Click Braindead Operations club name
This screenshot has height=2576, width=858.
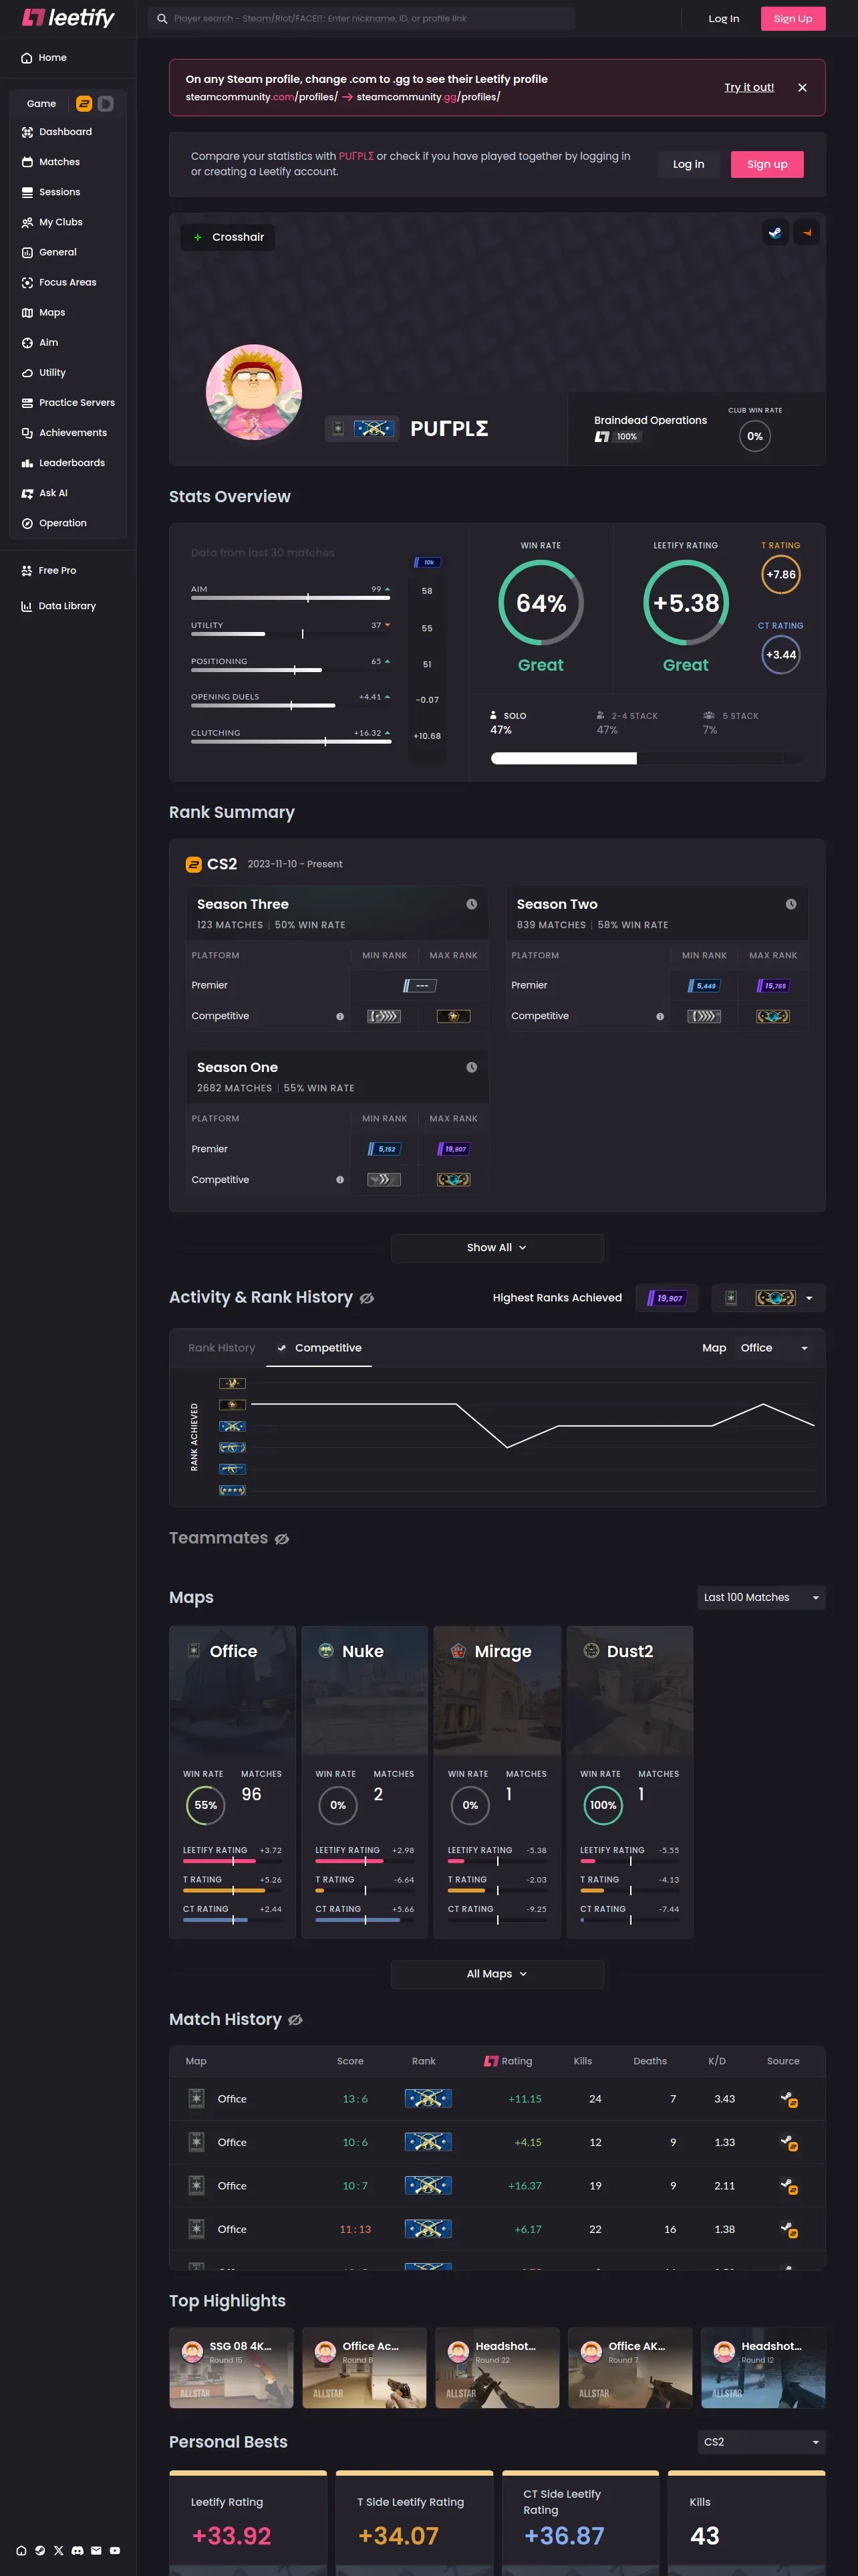(x=650, y=420)
